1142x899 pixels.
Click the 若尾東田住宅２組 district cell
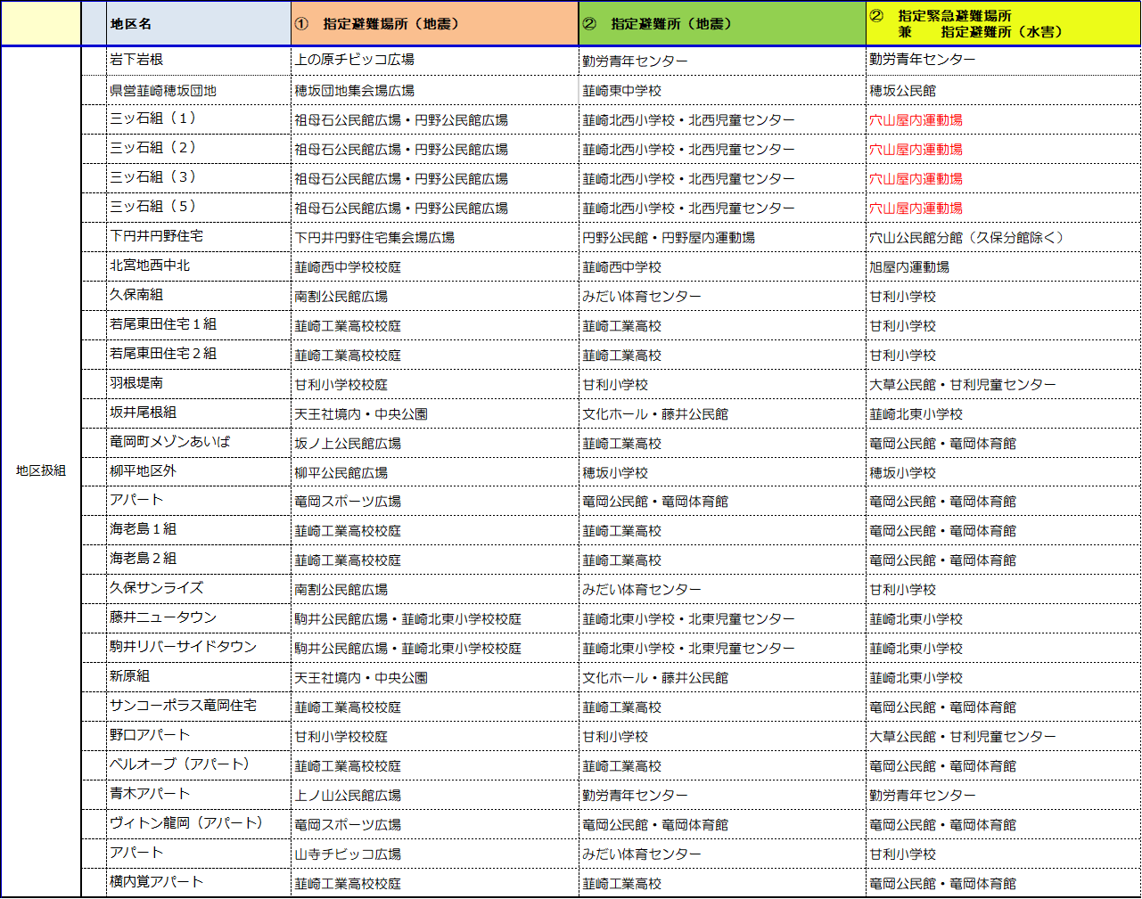point(199,355)
